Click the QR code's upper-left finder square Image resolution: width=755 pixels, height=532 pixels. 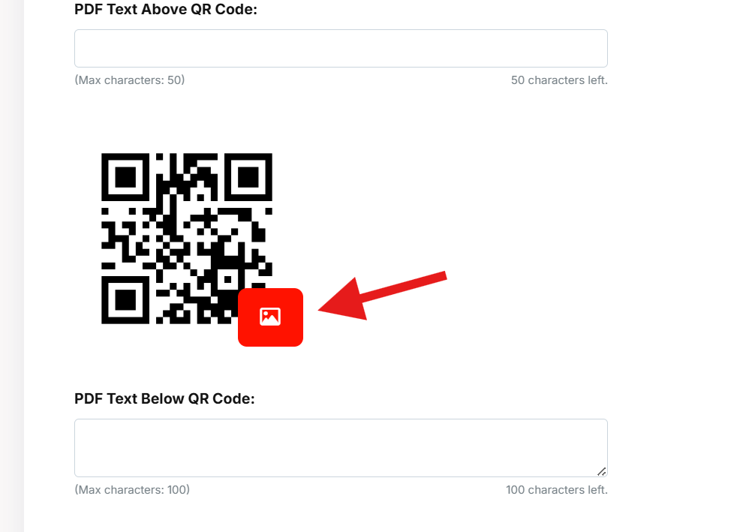pos(125,177)
